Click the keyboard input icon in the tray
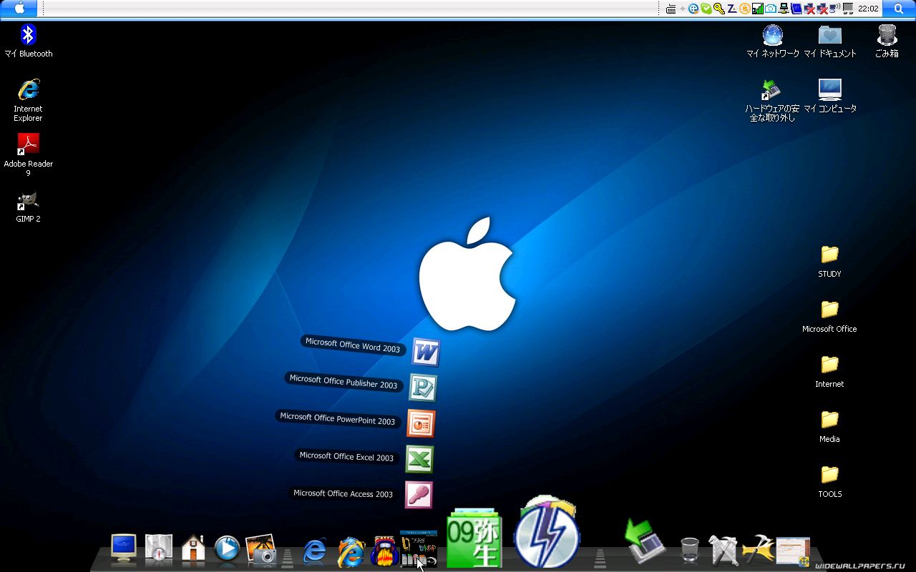Viewport: 916px width, 572px height. click(x=671, y=9)
